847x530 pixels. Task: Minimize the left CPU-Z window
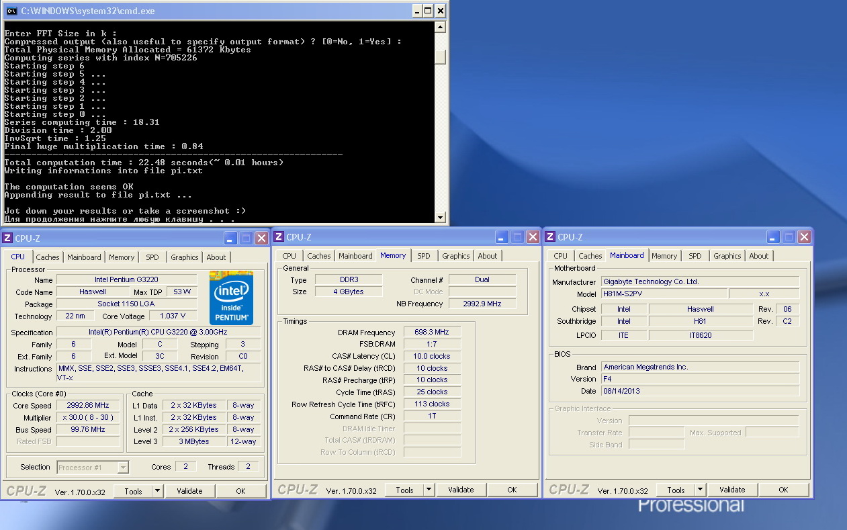click(231, 238)
